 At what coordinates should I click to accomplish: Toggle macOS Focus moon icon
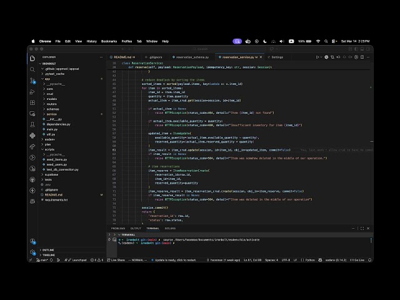click(265, 41)
